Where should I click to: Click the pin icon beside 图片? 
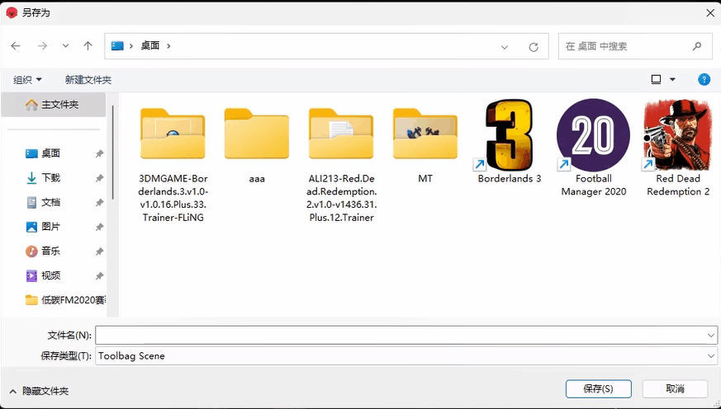coord(99,228)
